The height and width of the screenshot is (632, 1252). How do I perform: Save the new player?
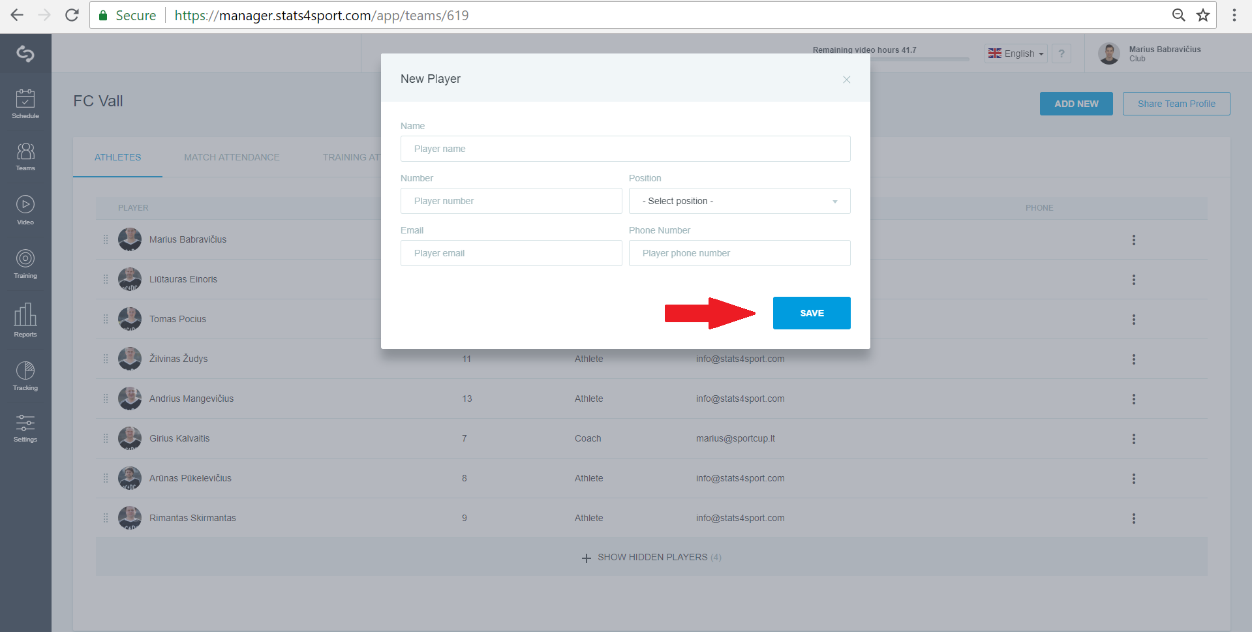(x=812, y=313)
